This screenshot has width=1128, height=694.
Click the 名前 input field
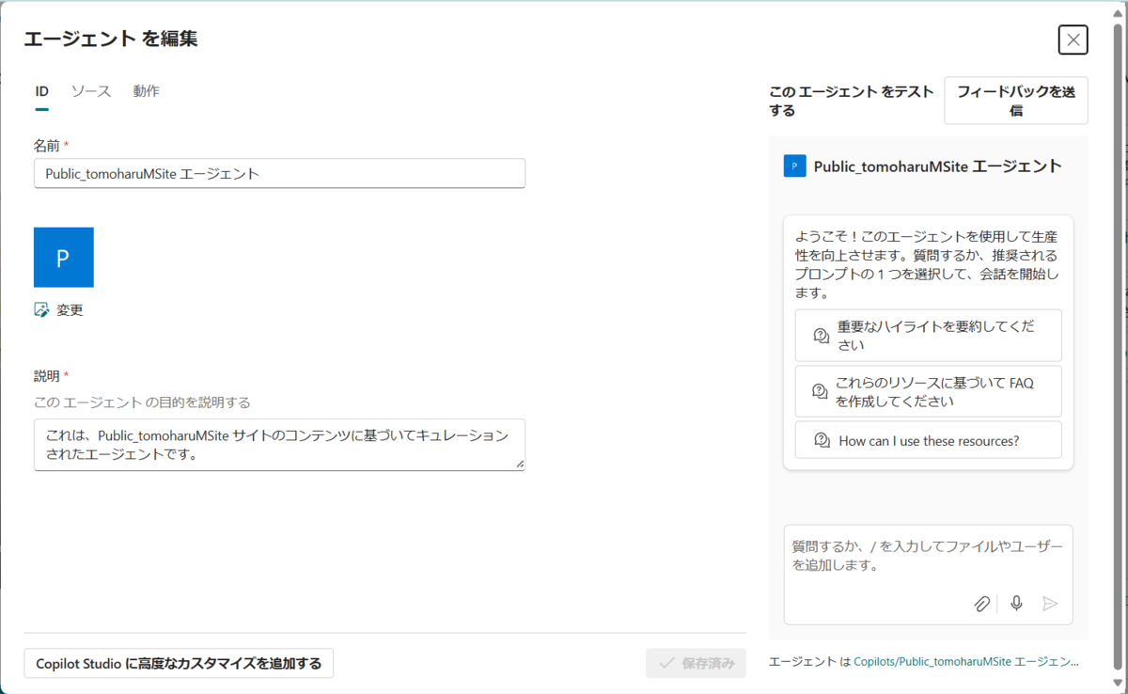pyautogui.click(x=279, y=173)
